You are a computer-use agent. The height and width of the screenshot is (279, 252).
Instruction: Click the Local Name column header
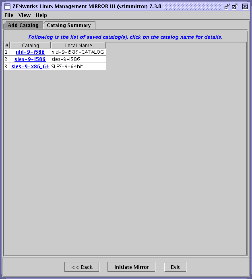78,46
